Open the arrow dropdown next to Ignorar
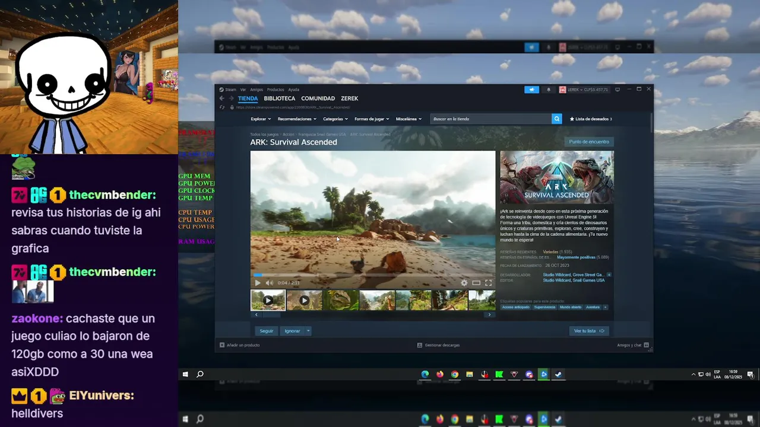The height and width of the screenshot is (427, 760). pyautogui.click(x=308, y=331)
